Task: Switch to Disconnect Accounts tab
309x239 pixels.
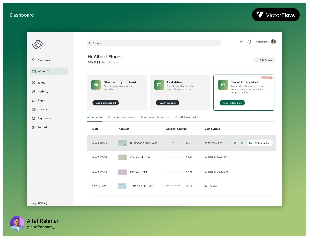Action: click(x=155, y=117)
